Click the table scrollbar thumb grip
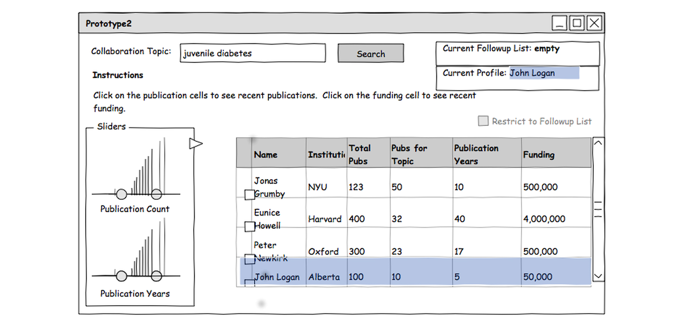 tap(598, 209)
